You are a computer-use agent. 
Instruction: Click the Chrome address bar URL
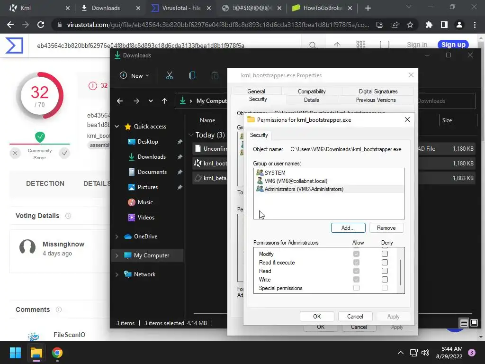(218, 25)
